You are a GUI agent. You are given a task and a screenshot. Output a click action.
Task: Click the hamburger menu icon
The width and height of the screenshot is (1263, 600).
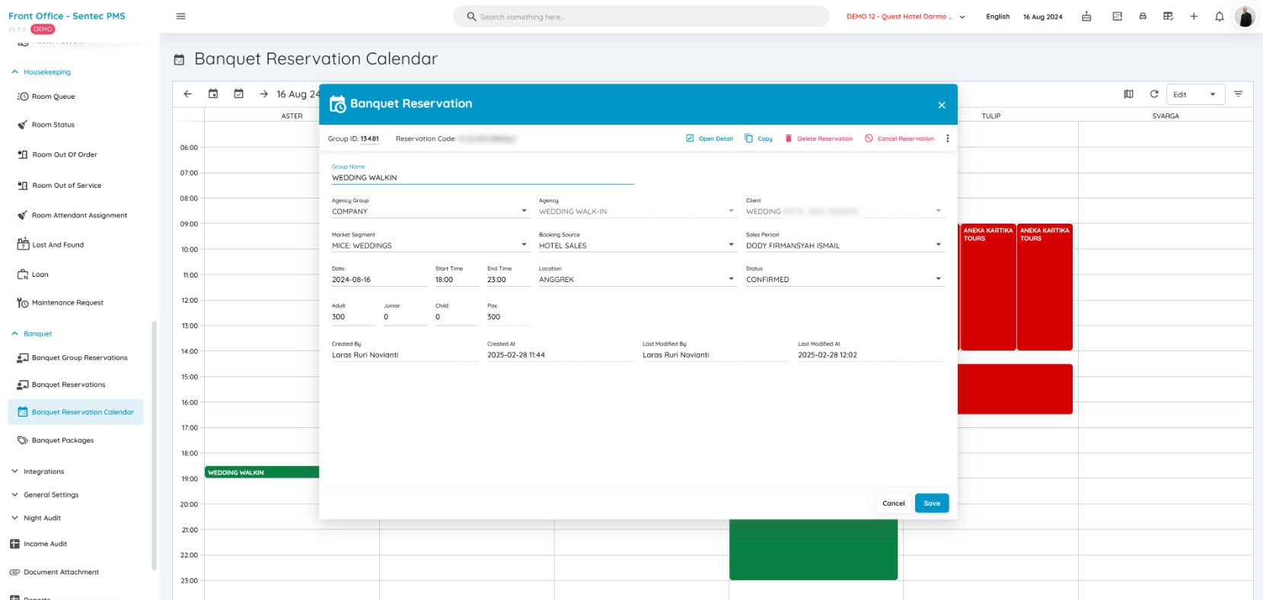click(180, 16)
